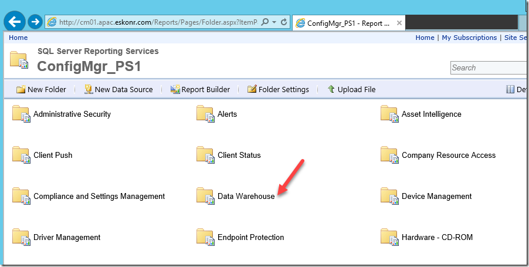
Task: Open the Hardware - CD-ROM folder link
Action: 437,238
